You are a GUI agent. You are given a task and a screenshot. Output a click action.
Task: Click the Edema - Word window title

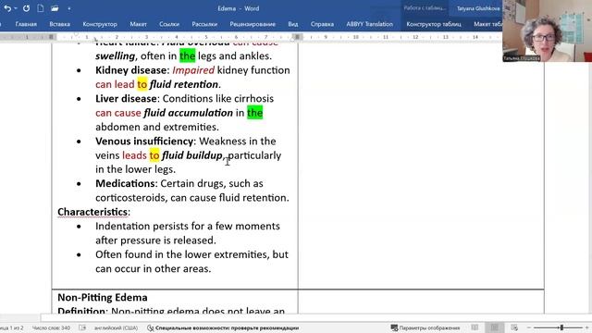pos(239,8)
